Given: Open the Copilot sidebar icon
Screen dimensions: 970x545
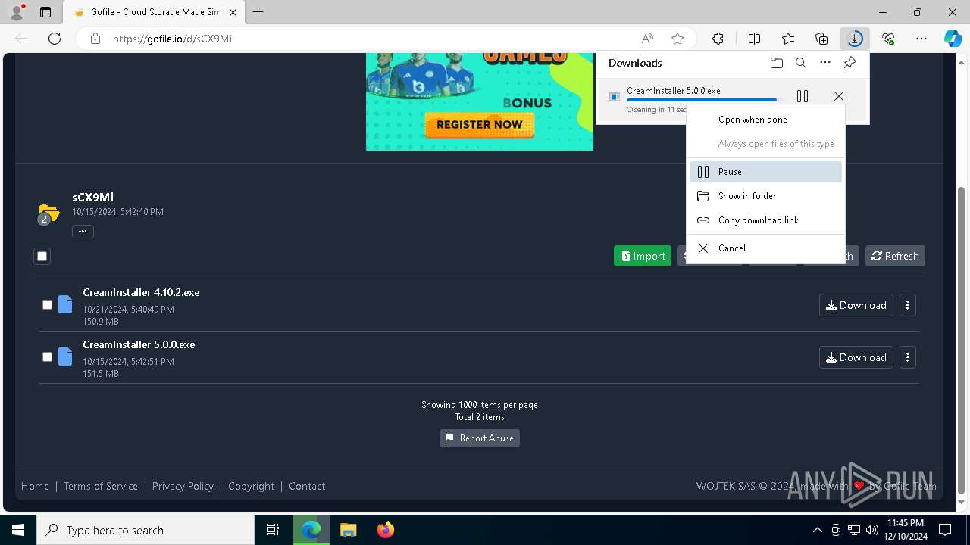Looking at the screenshot, I should pos(953,39).
